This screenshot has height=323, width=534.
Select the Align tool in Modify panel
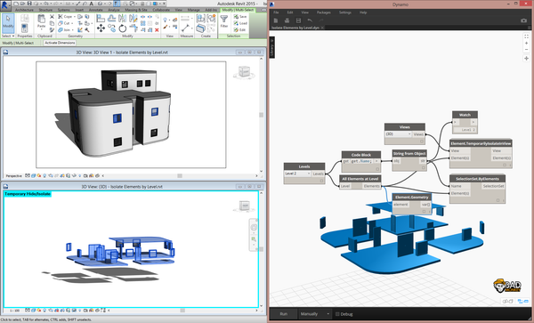(x=101, y=19)
